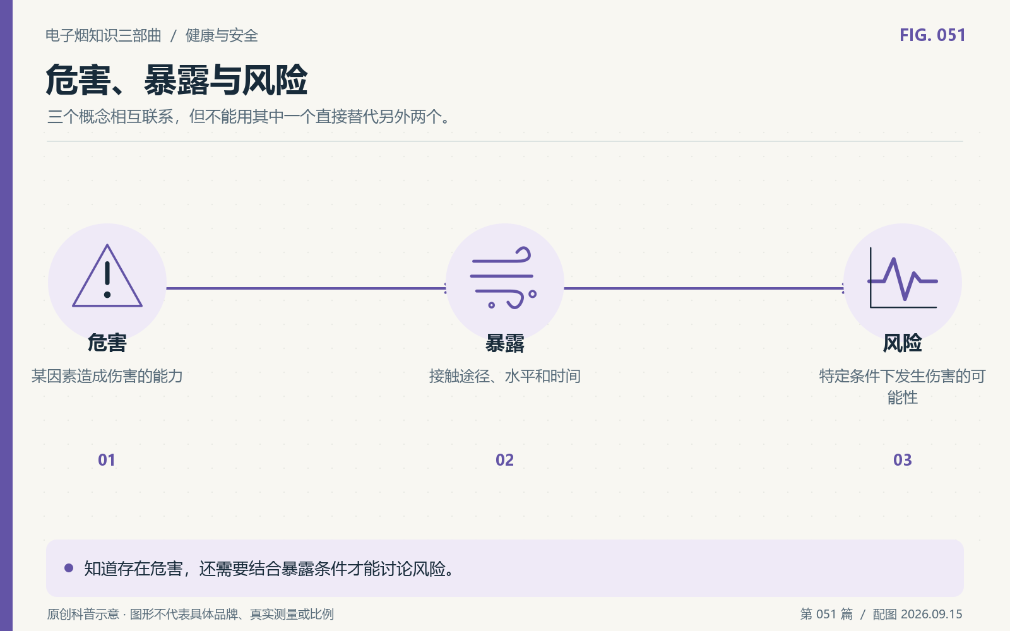Screen dimensions: 1010x631
Task: Select the description 特定条件下发生伤害的可能性
Action: pyautogui.click(x=903, y=387)
